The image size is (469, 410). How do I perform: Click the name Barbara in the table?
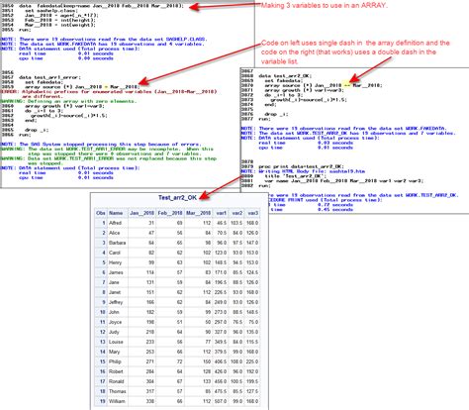point(117,243)
